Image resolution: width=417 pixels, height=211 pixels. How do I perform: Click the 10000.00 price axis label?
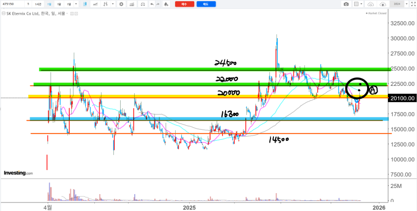402,159
